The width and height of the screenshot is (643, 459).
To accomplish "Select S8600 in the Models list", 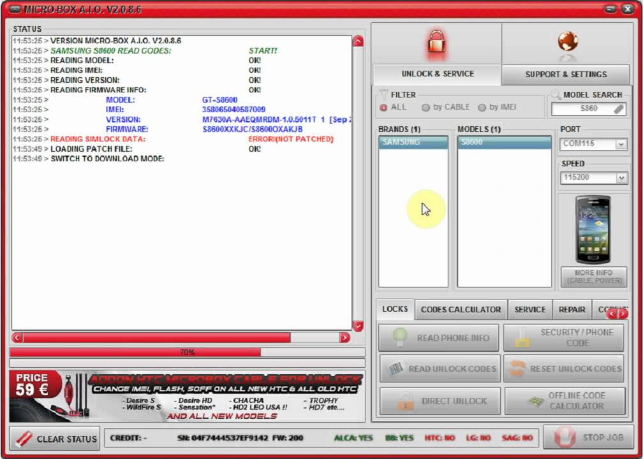I will pyautogui.click(x=505, y=142).
